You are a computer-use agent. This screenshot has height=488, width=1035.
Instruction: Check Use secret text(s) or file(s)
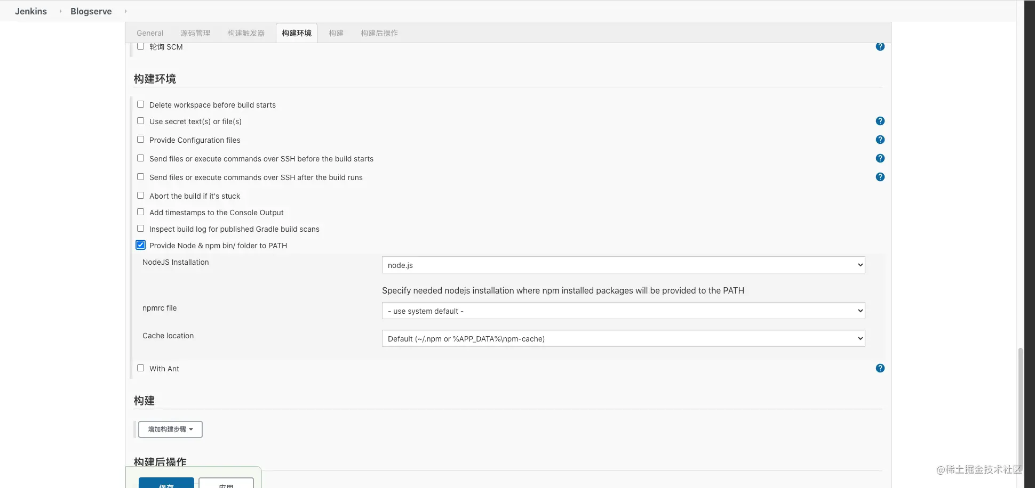[141, 121]
